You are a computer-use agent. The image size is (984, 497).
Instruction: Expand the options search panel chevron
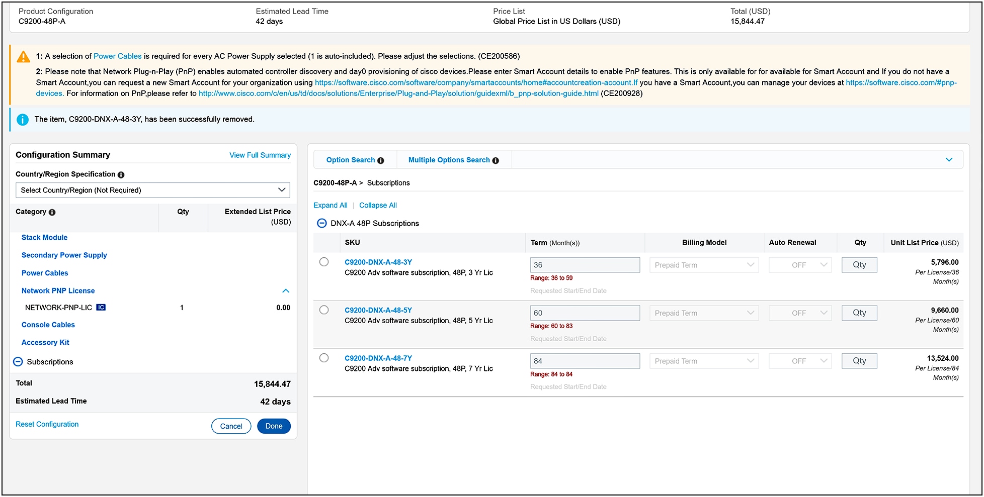pos(949,160)
